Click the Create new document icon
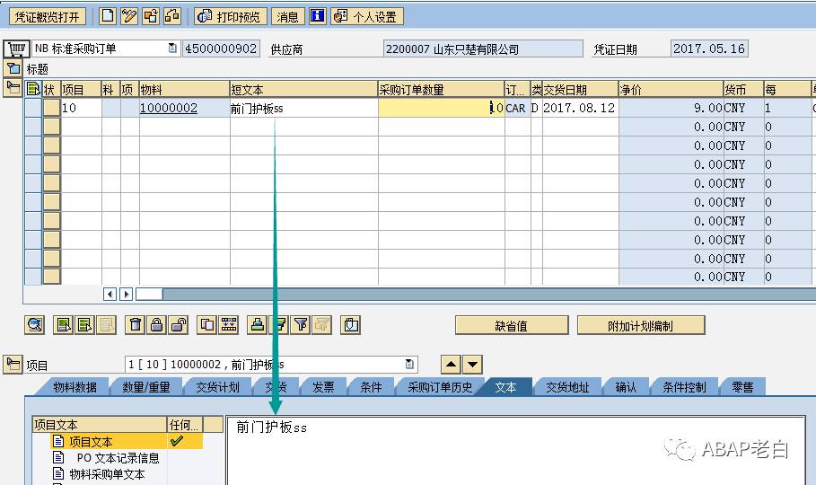 [x=108, y=16]
